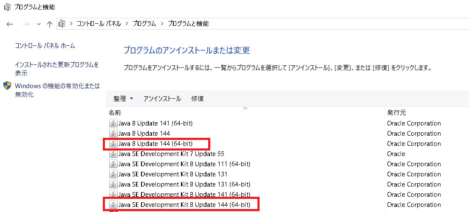Click Java icon of Kit 8 Update 144 (64-bit)
The width and height of the screenshot is (469, 212).
113,204
